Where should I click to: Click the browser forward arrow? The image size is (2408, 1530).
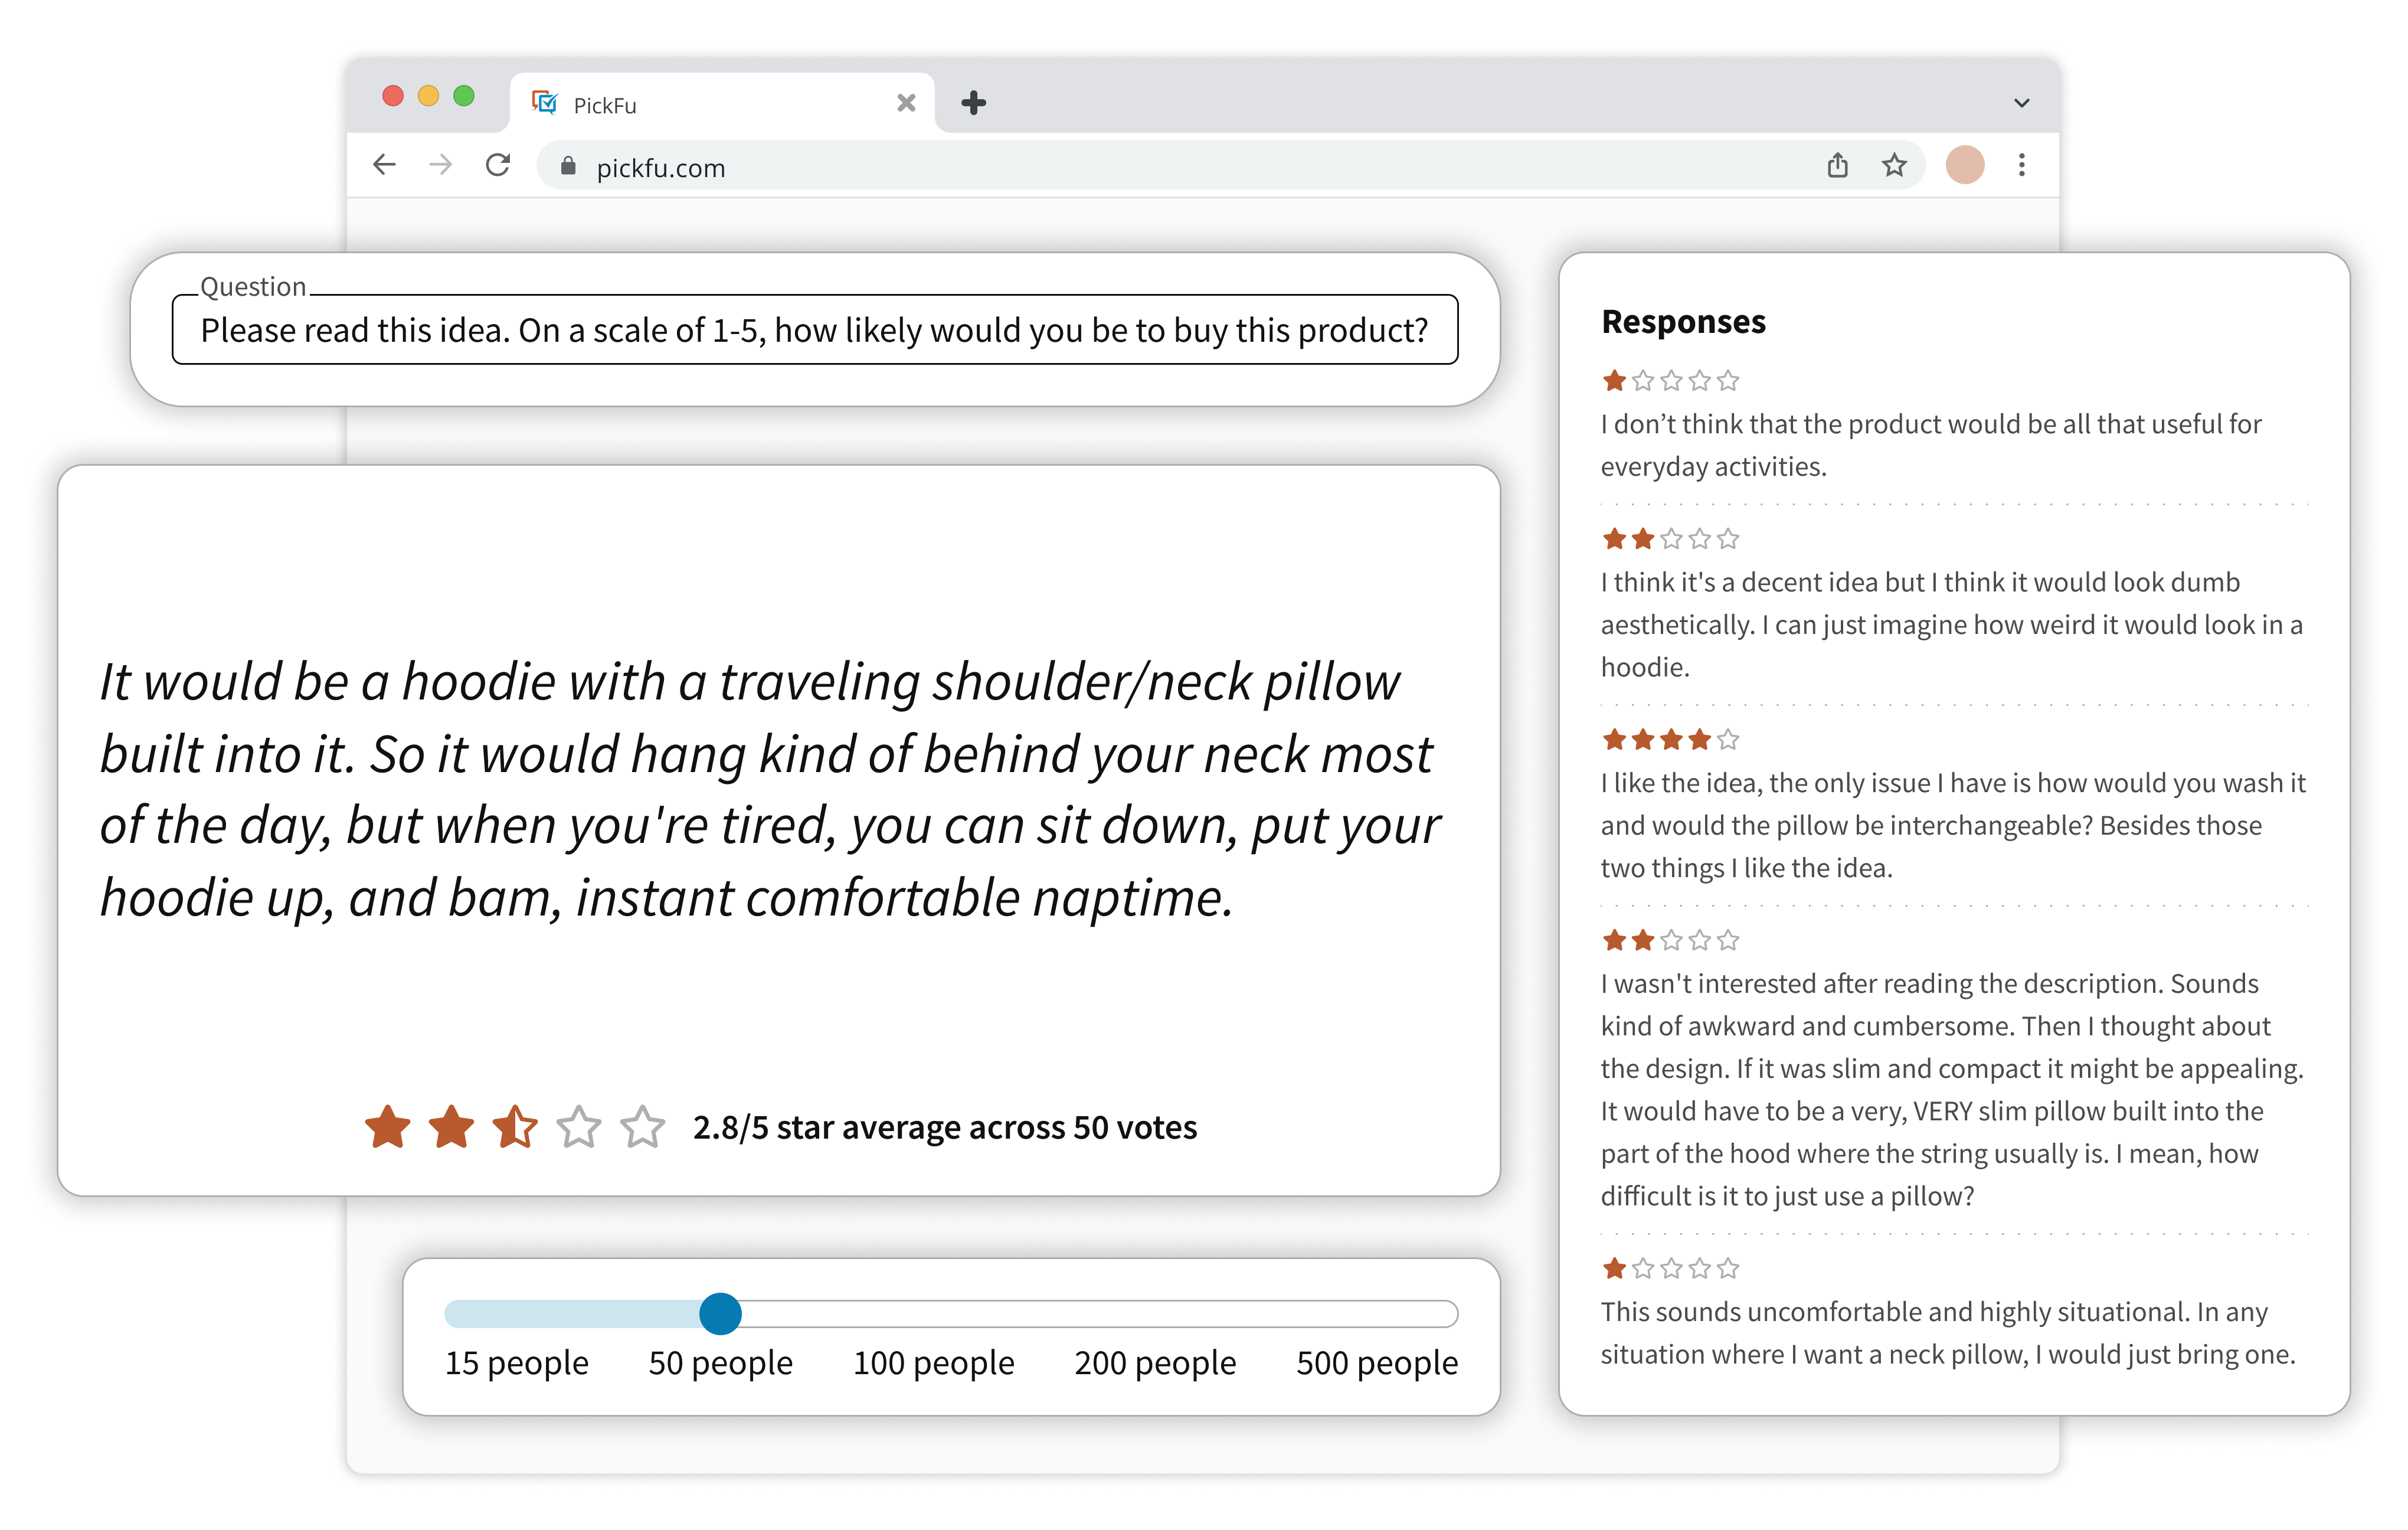(x=440, y=165)
